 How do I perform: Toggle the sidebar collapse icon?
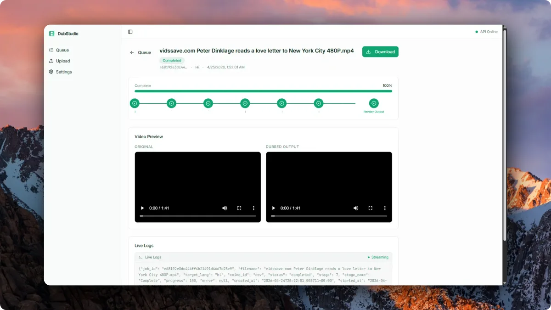click(130, 32)
